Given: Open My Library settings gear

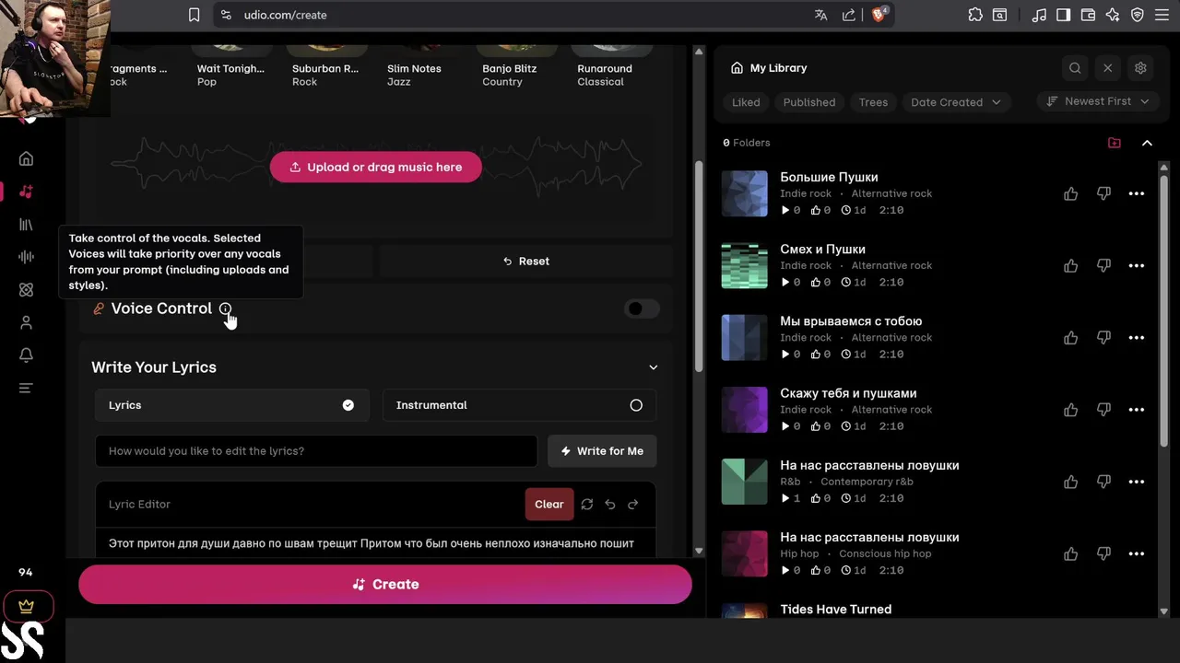Looking at the screenshot, I should coord(1140,68).
